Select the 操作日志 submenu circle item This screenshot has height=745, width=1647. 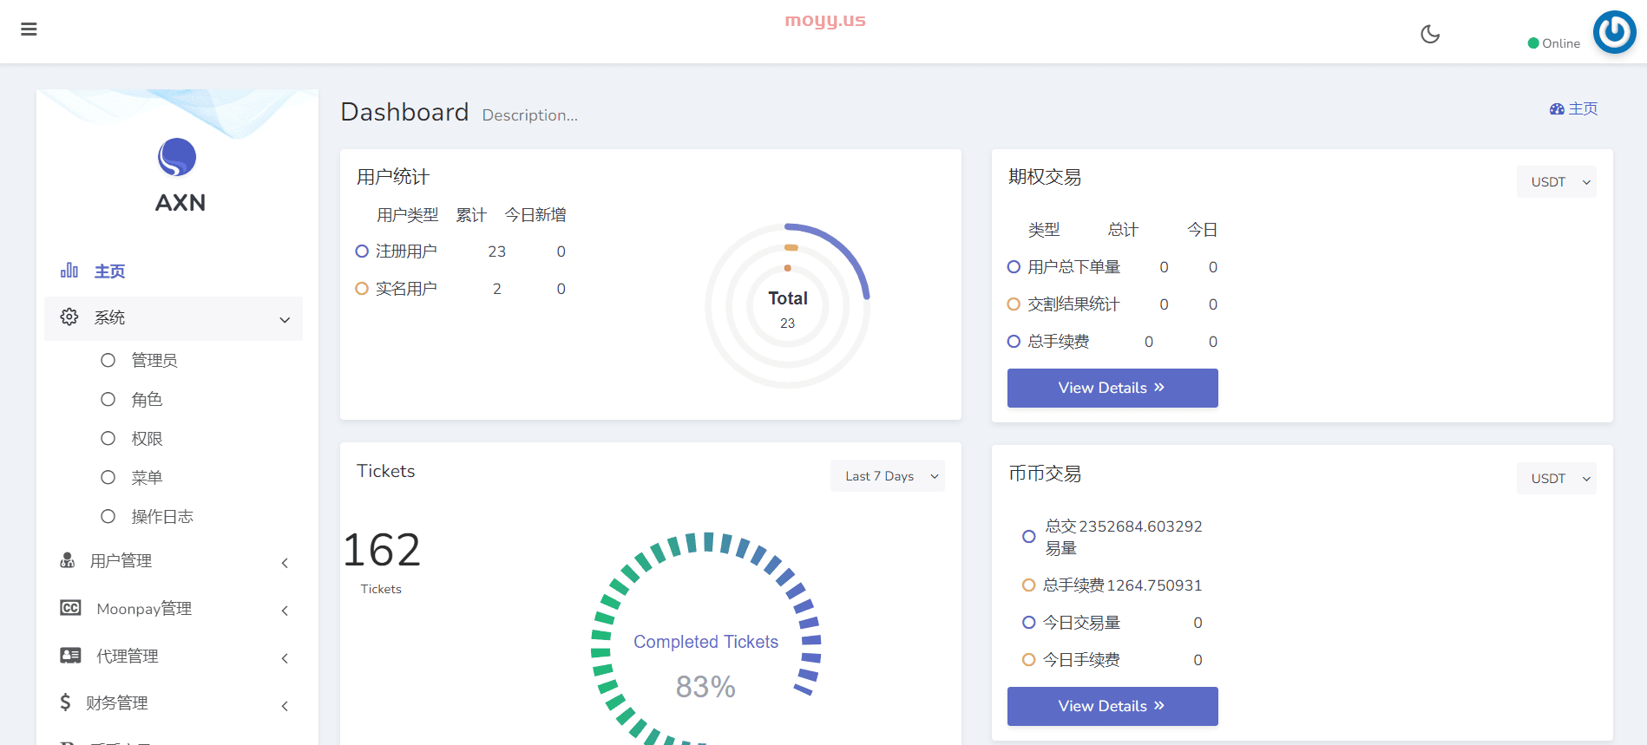pyautogui.click(x=108, y=516)
